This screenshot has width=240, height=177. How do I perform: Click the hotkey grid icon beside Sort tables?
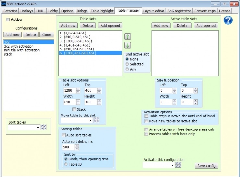pos(43,127)
